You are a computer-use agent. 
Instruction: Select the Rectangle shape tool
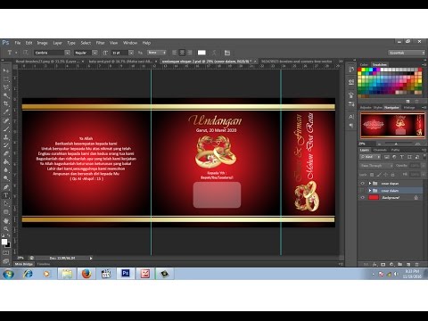[x=6, y=212]
